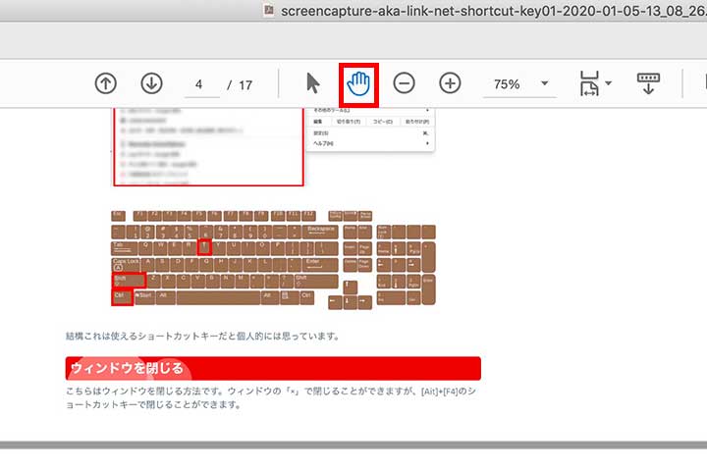Open the zoom percentage dropdown arrow
This screenshot has height=471, width=707.
pyautogui.click(x=545, y=83)
